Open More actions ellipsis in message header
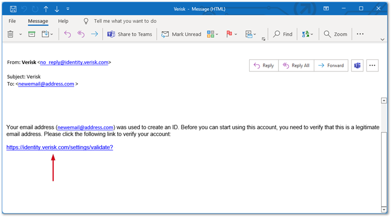Screen dimensions: 391x217 click(372, 66)
